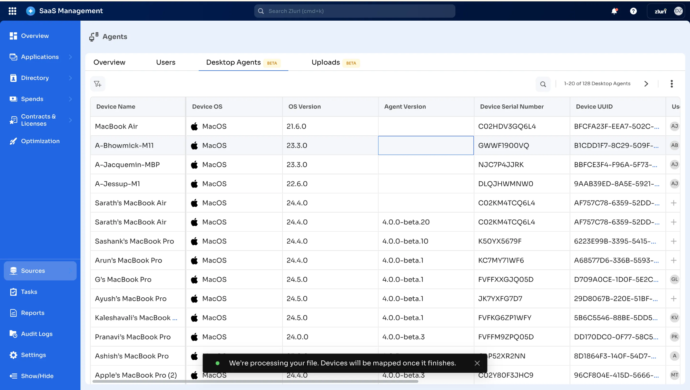Image resolution: width=690 pixels, height=390 pixels.
Task: Click the add filter icon
Action: (x=98, y=84)
